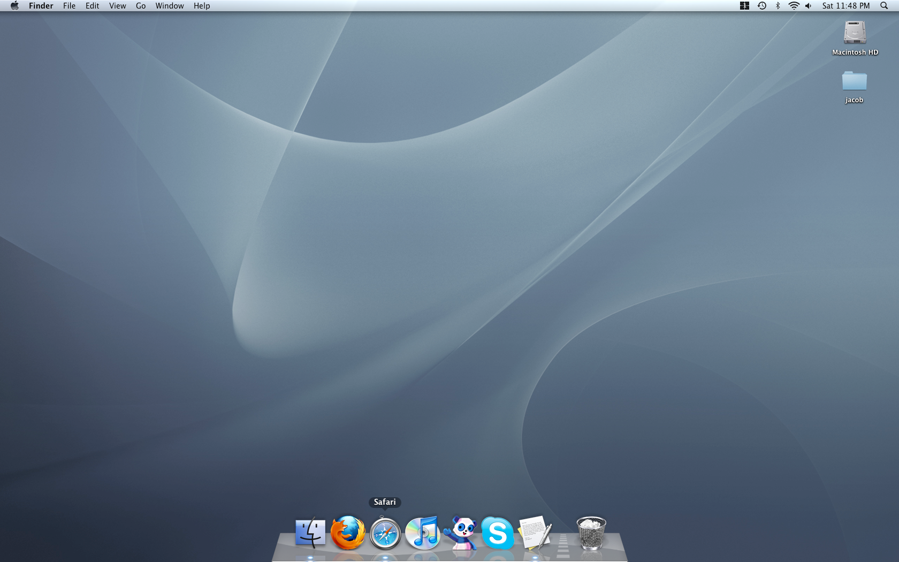Open the Trash in the Dock
The height and width of the screenshot is (562, 899).
point(591,533)
